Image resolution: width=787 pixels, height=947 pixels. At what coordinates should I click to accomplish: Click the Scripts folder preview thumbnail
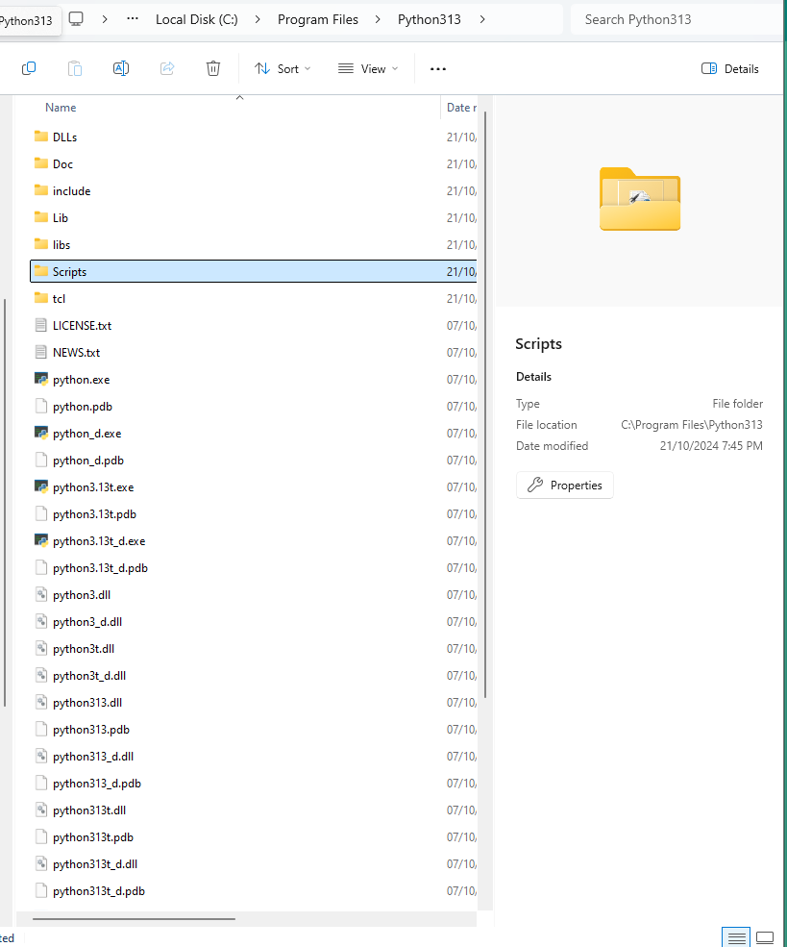[x=640, y=199]
